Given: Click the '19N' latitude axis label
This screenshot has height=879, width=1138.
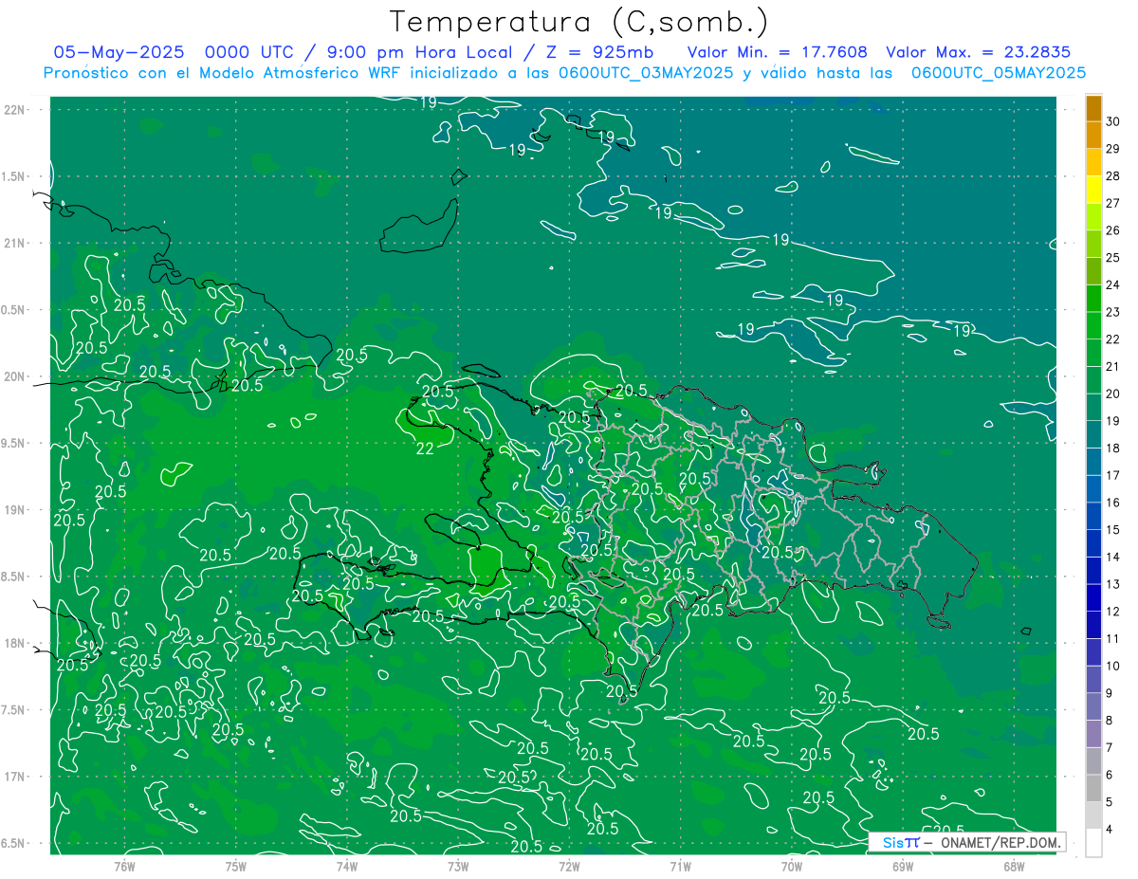Looking at the screenshot, I should tap(16, 510).
